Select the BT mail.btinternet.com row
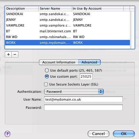 point(67,31)
